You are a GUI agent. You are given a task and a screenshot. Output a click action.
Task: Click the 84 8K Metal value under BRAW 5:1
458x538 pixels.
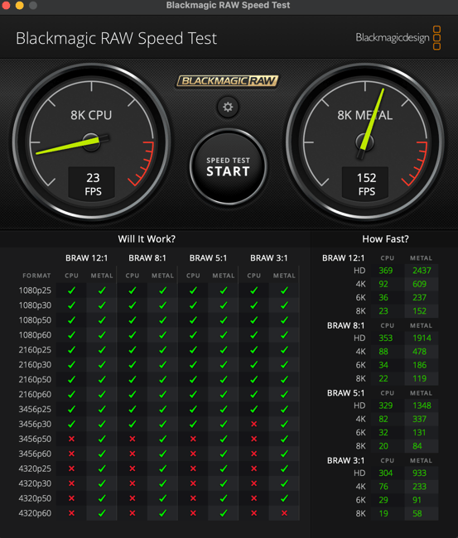tap(417, 446)
